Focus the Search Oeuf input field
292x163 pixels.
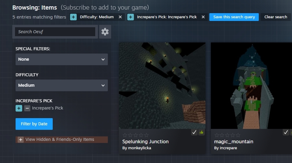pyautogui.click(x=55, y=32)
